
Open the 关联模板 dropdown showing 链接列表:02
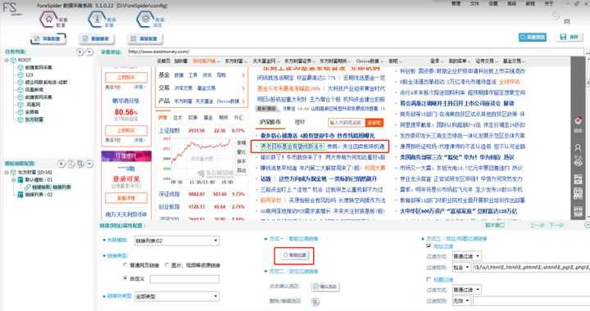point(177,241)
